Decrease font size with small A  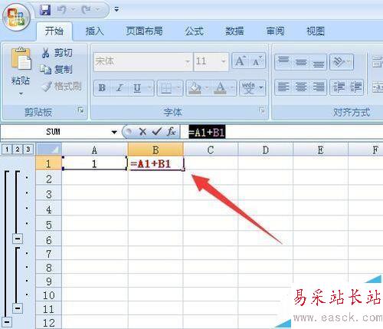[257, 61]
